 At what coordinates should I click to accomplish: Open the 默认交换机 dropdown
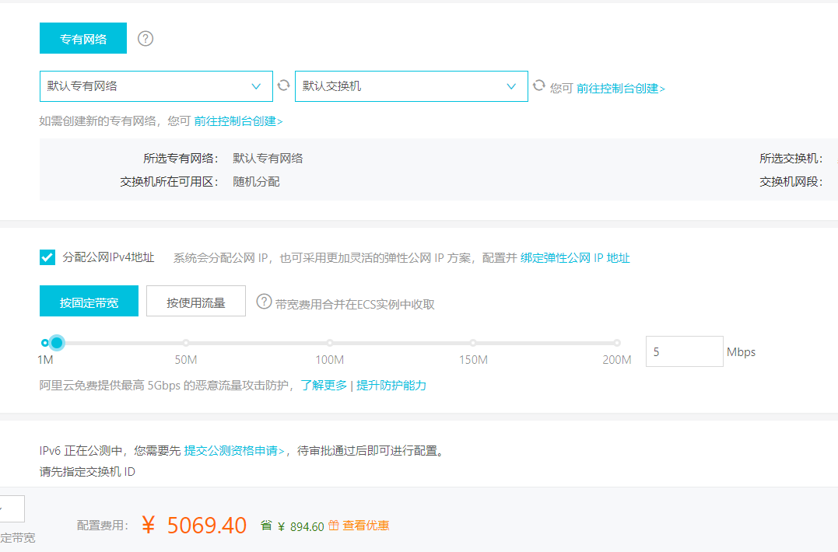[x=411, y=86]
